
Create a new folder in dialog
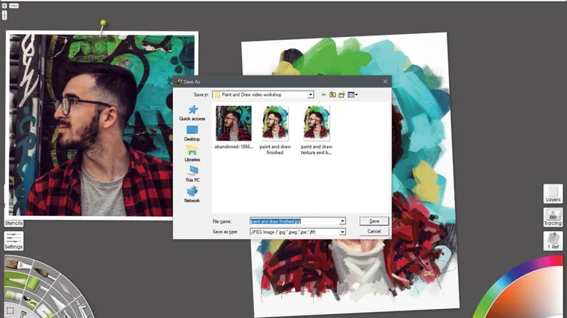(342, 94)
